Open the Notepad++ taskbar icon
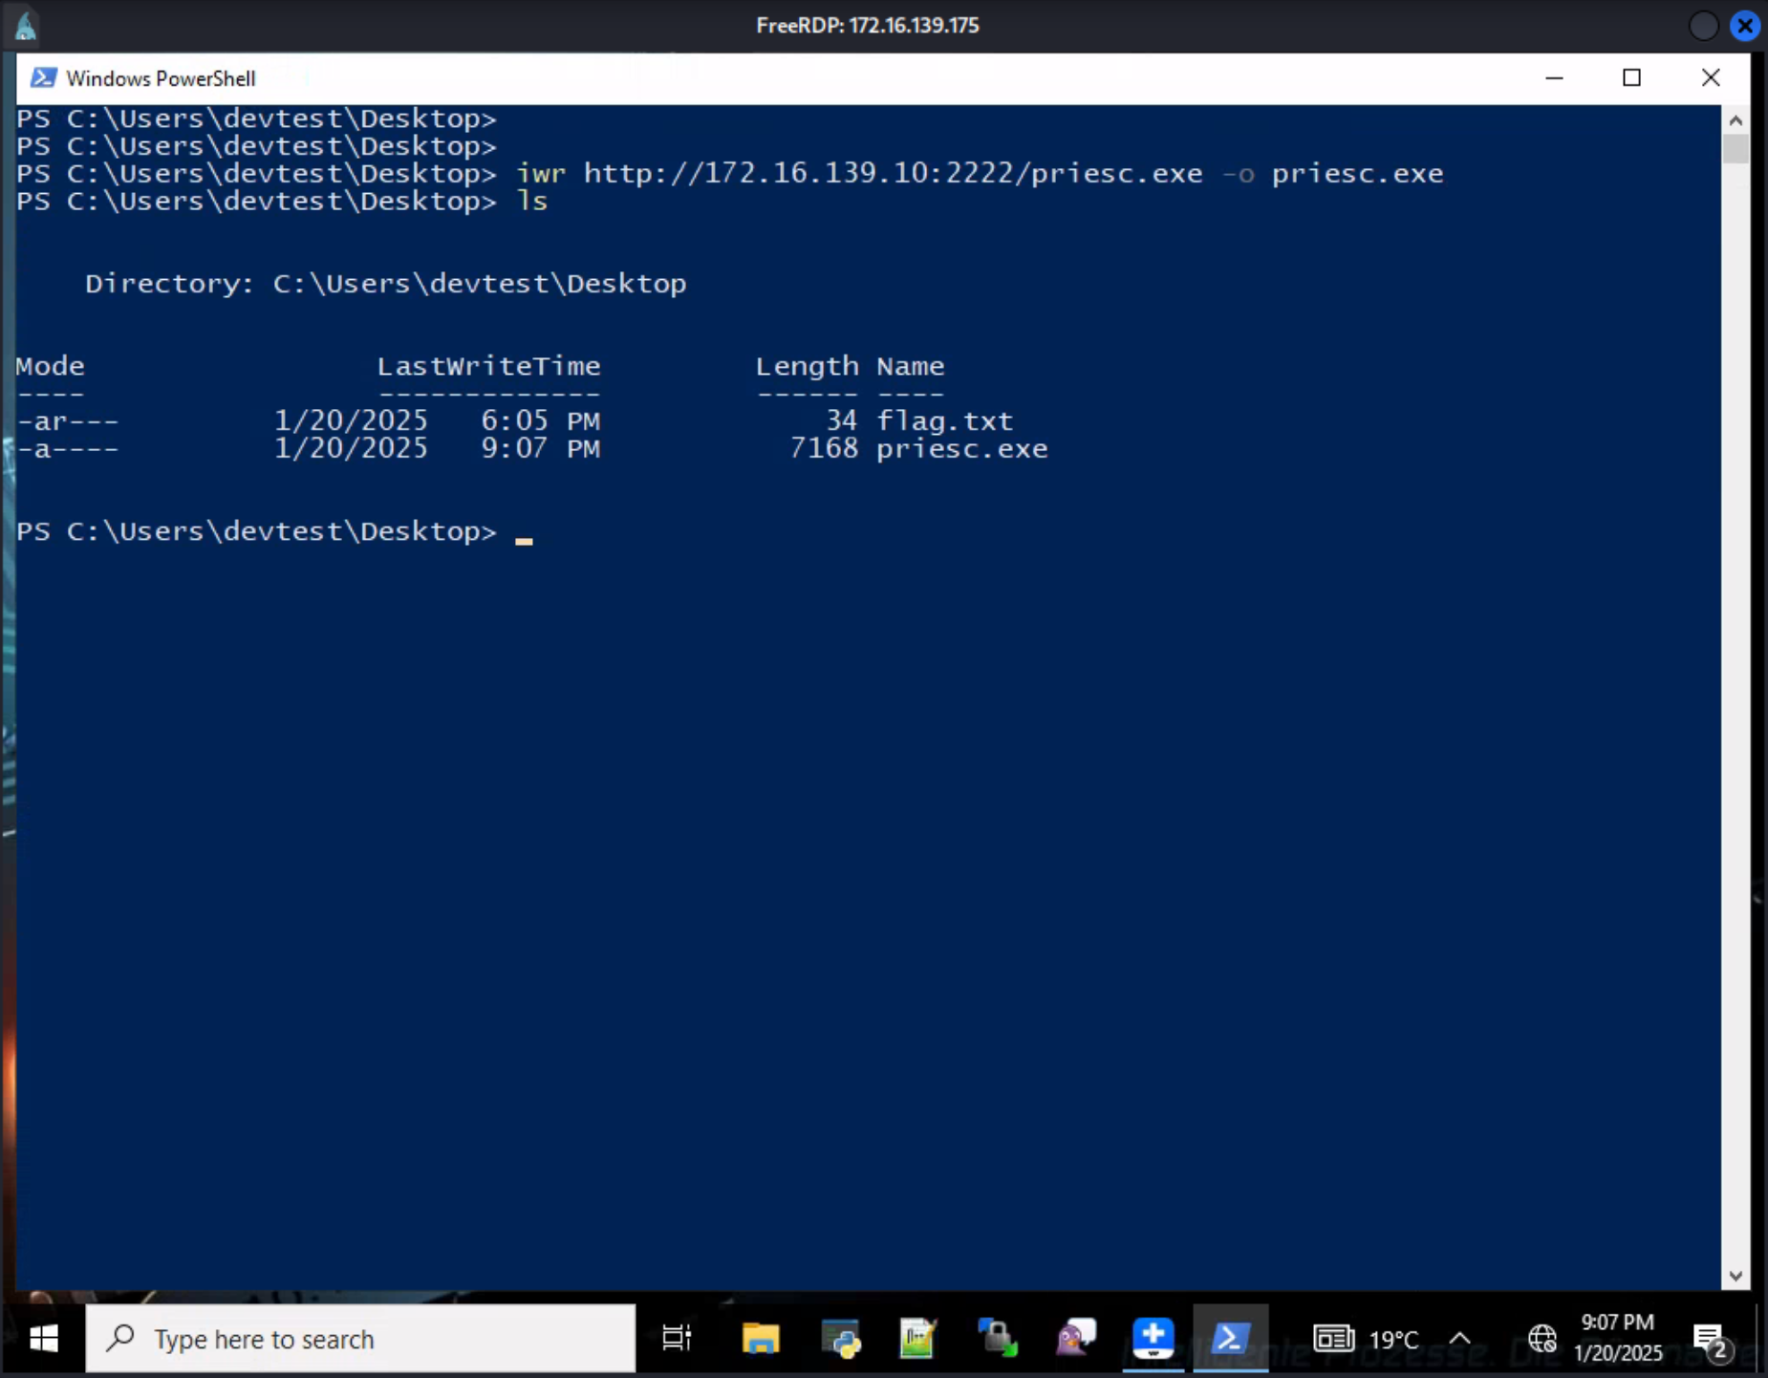This screenshot has width=1768, height=1378. 917,1339
